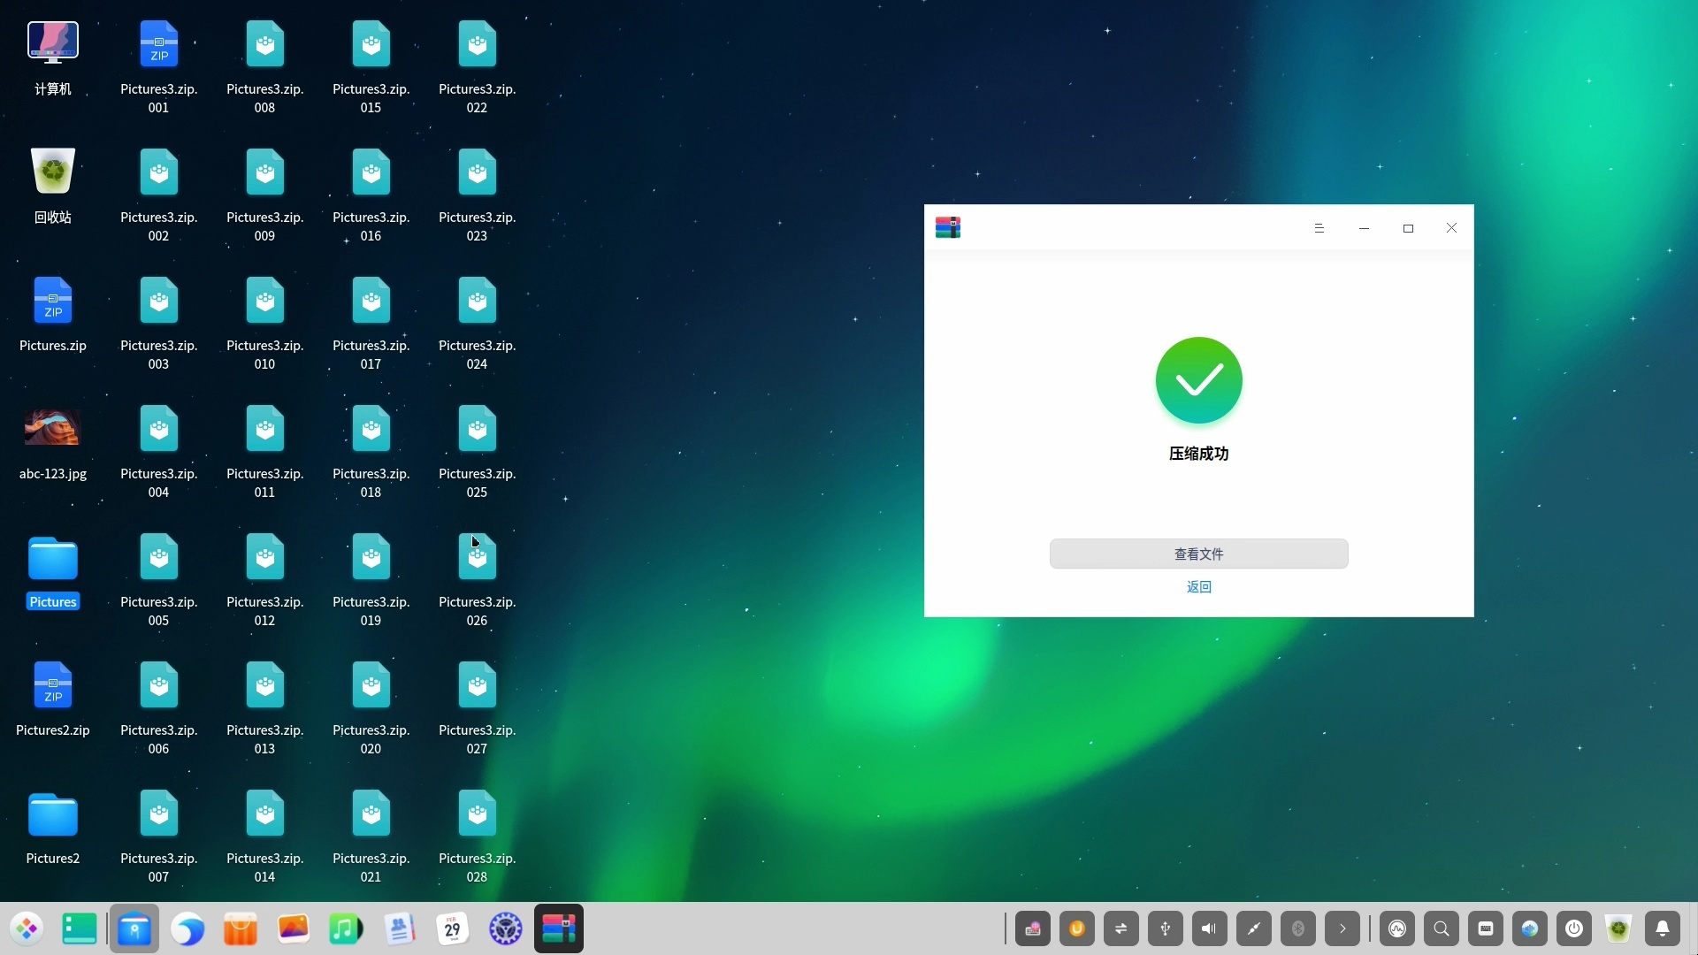Select Pictures3.zip.015 volume file
Viewport: 1698px width, 955px height.
click(x=371, y=67)
